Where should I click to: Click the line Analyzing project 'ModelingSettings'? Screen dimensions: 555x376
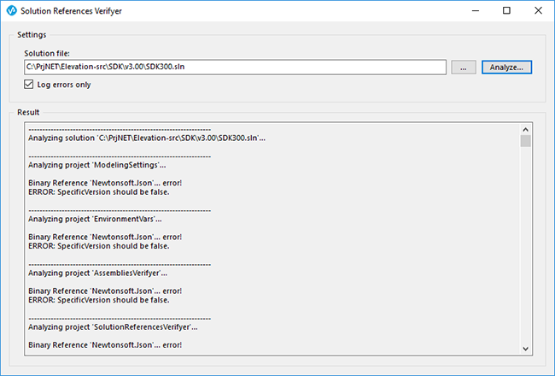[x=97, y=165]
